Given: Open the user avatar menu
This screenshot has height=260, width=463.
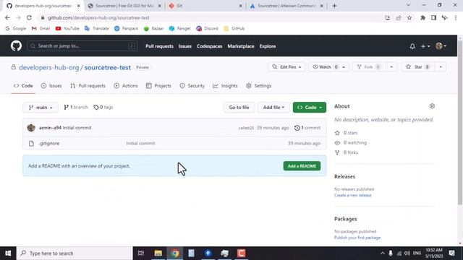Looking at the screenshot, I should 441,46.
